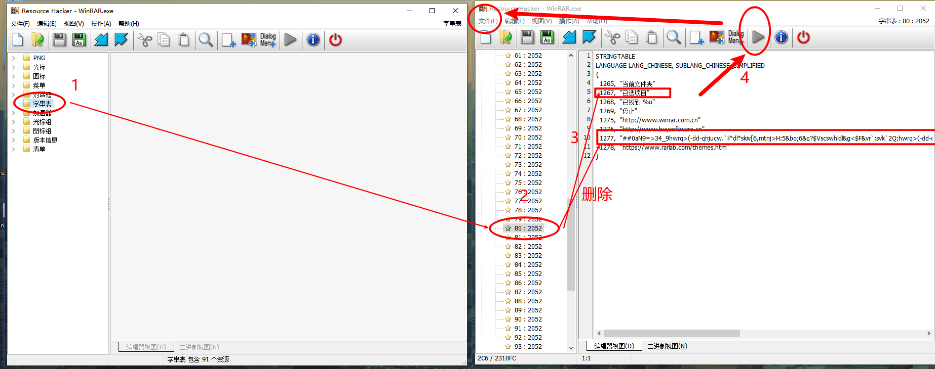
Task: Click blue Info icon in left window toolbar
Action: [x=313, y=39]
